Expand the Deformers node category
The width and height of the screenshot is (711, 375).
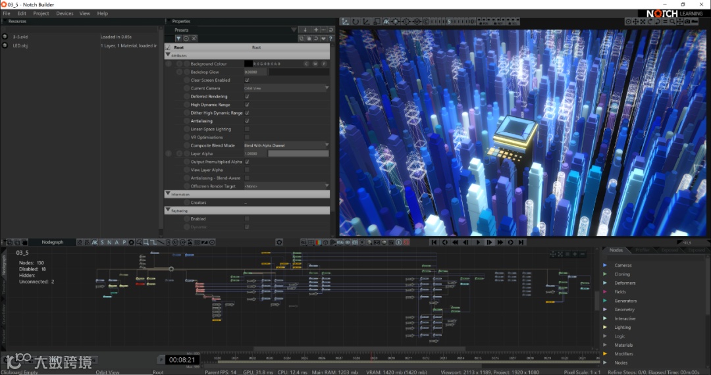pos(606,283)
